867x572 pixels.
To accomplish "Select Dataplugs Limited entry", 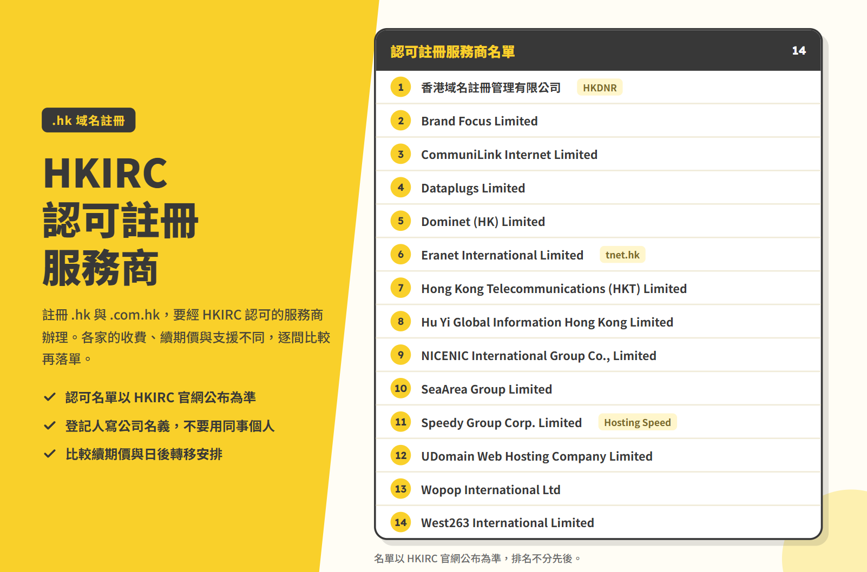I will pyautogui.click(x=598, y=188).
